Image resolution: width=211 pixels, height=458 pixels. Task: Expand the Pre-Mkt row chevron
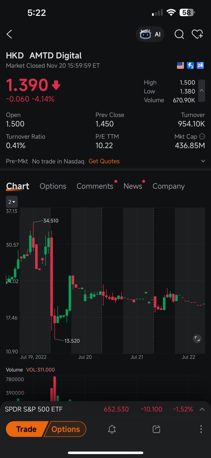point(202,161)
